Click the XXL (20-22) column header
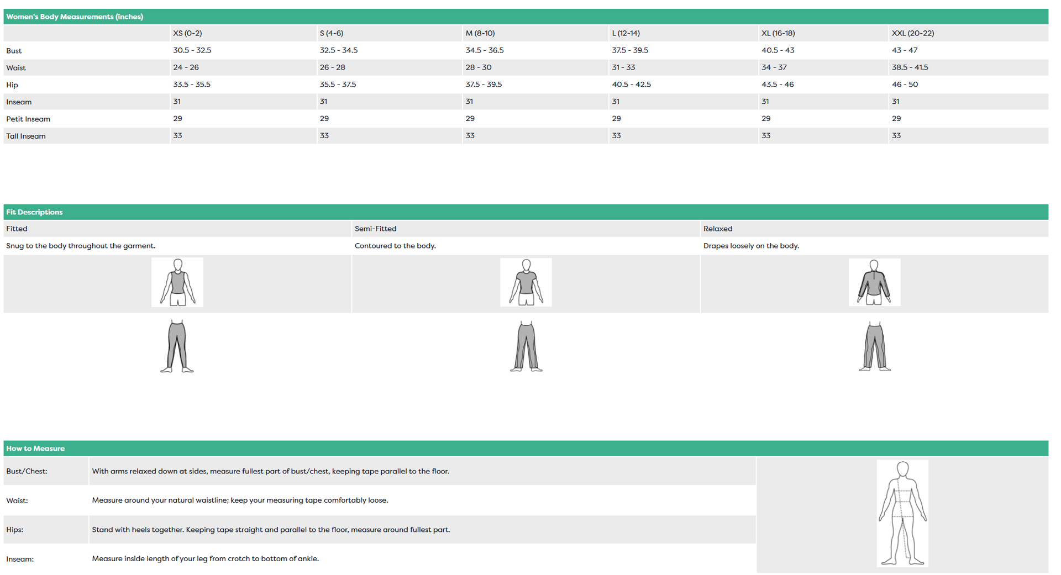The height and width of the screenshot is (575, 1061). click(x=912, y=33)
